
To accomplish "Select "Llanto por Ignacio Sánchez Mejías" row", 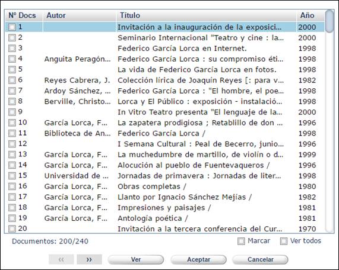I will tap(164, 197).
